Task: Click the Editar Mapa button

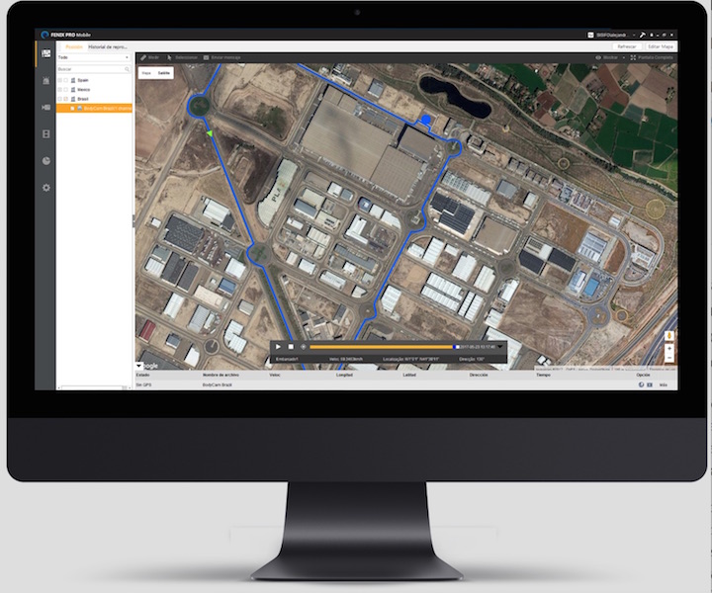Action: pos(660,45)
